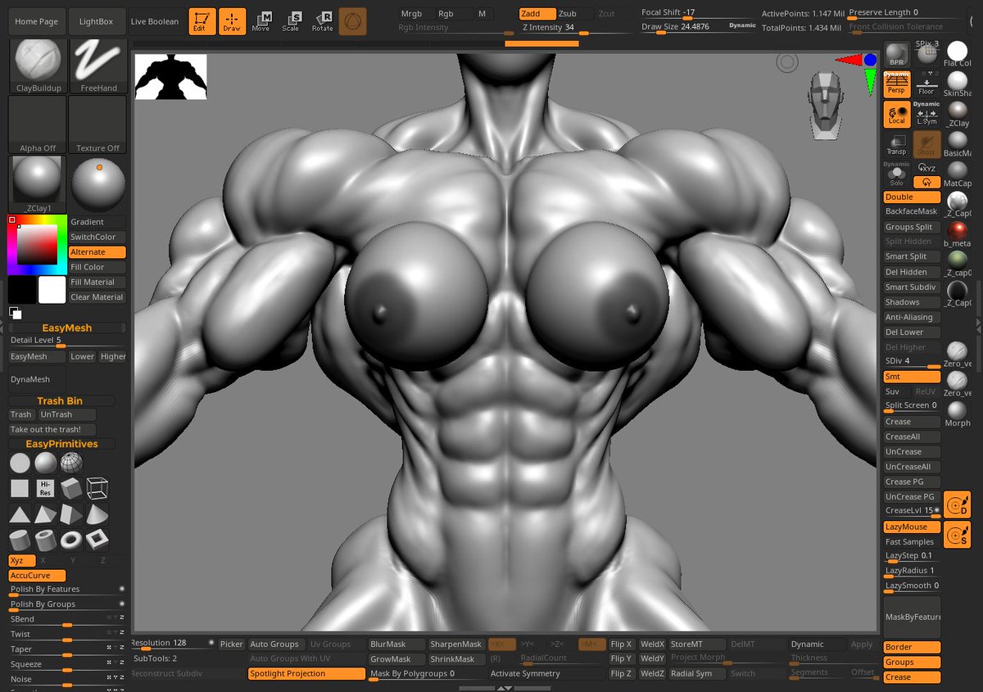This screenshot has width=983, height=692.
Task: Click Take out the trash!
Action: pyautogui.click(x=52, y=429)
